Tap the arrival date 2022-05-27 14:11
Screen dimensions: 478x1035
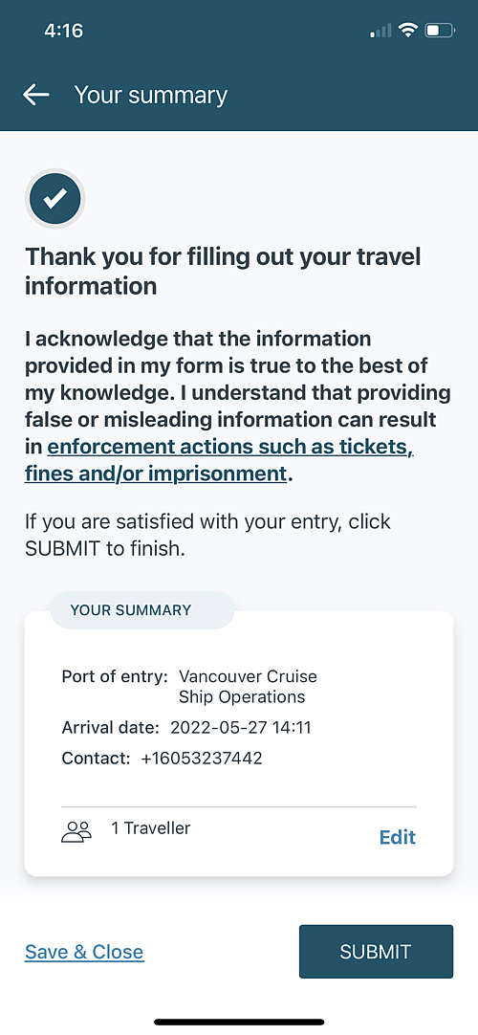pyautogui.click(x=241, y=728)
